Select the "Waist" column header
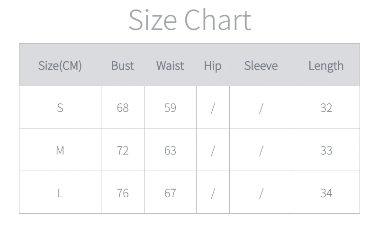The height and width of the screenshot is (237, 379). click(170, 65)
